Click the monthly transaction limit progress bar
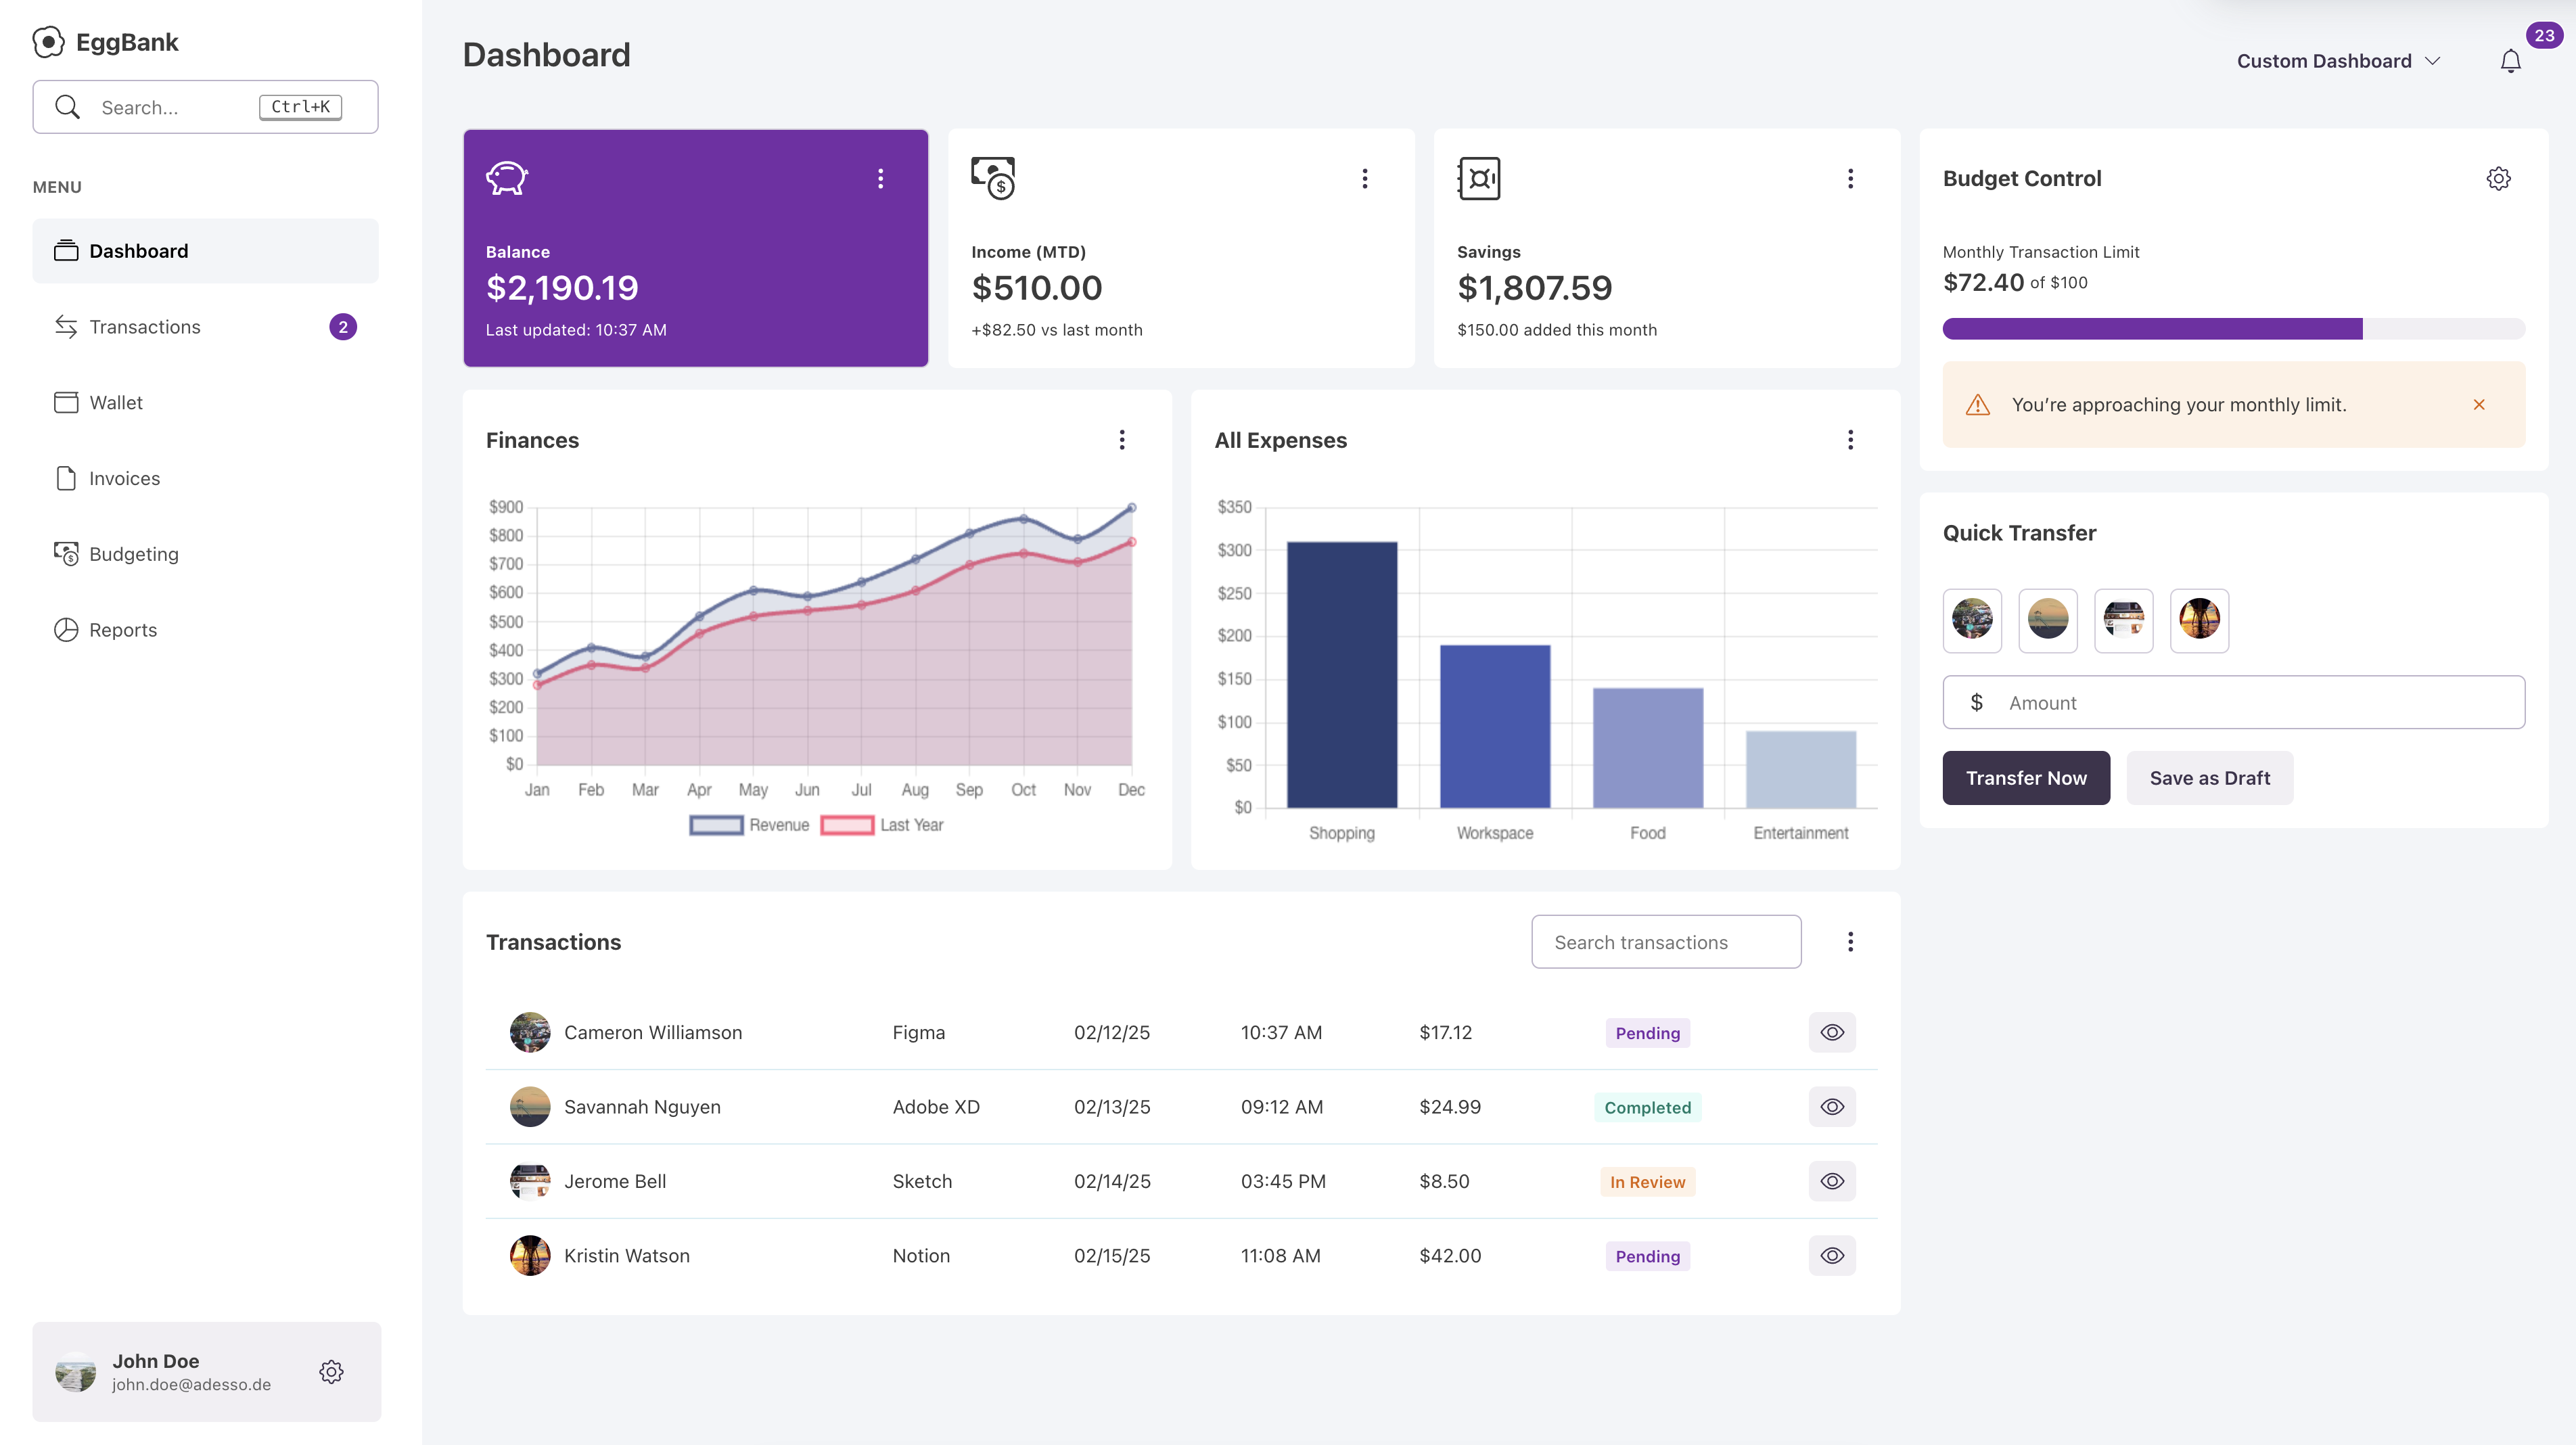Viewport: 2576px width, 1445px height. coord(2232,329)
